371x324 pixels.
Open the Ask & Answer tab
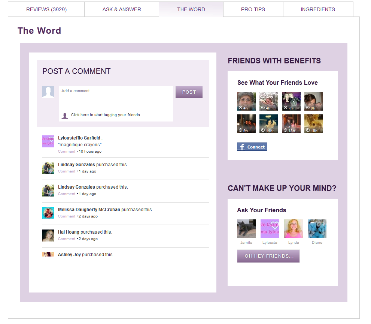(122, 9)
